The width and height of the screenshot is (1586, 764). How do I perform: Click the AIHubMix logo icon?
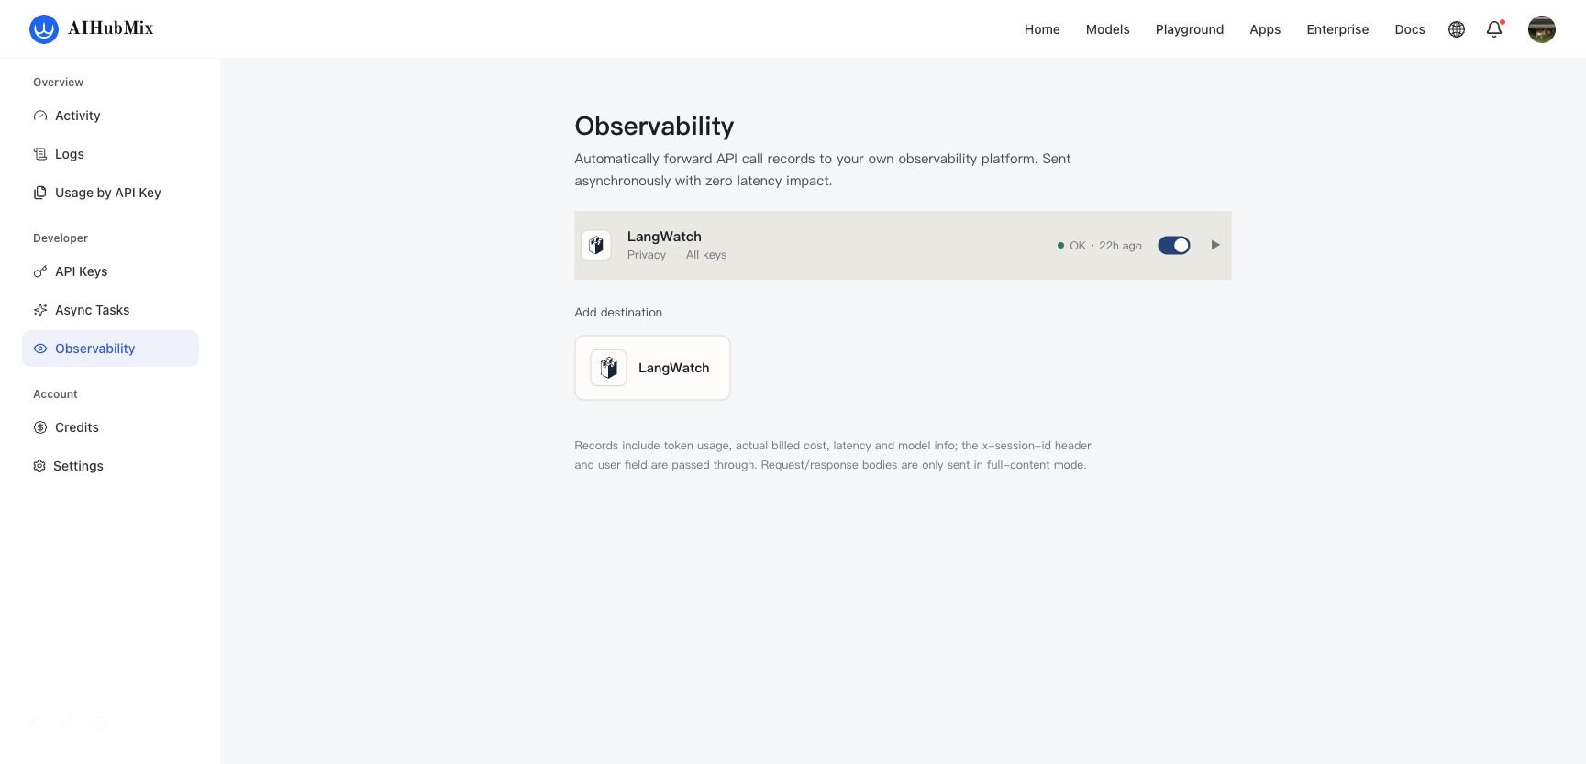coord(44,29)
